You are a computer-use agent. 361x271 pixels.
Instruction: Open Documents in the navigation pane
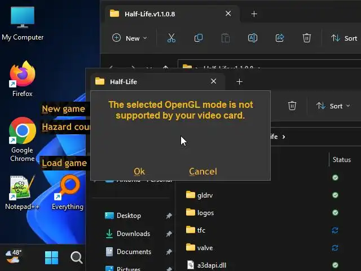128,252
